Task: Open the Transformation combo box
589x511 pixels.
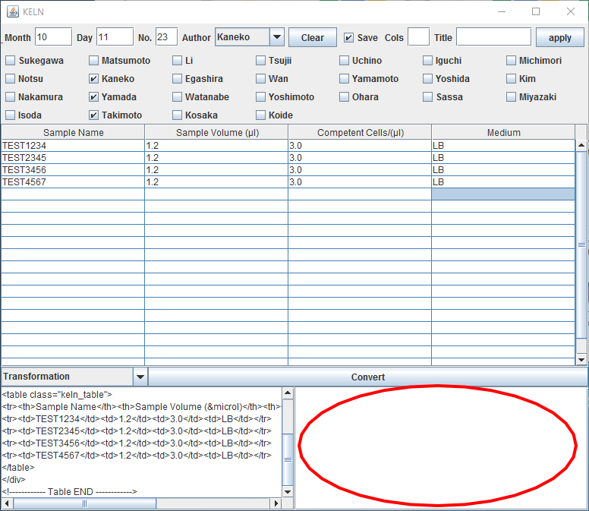Action: (74, 377)
